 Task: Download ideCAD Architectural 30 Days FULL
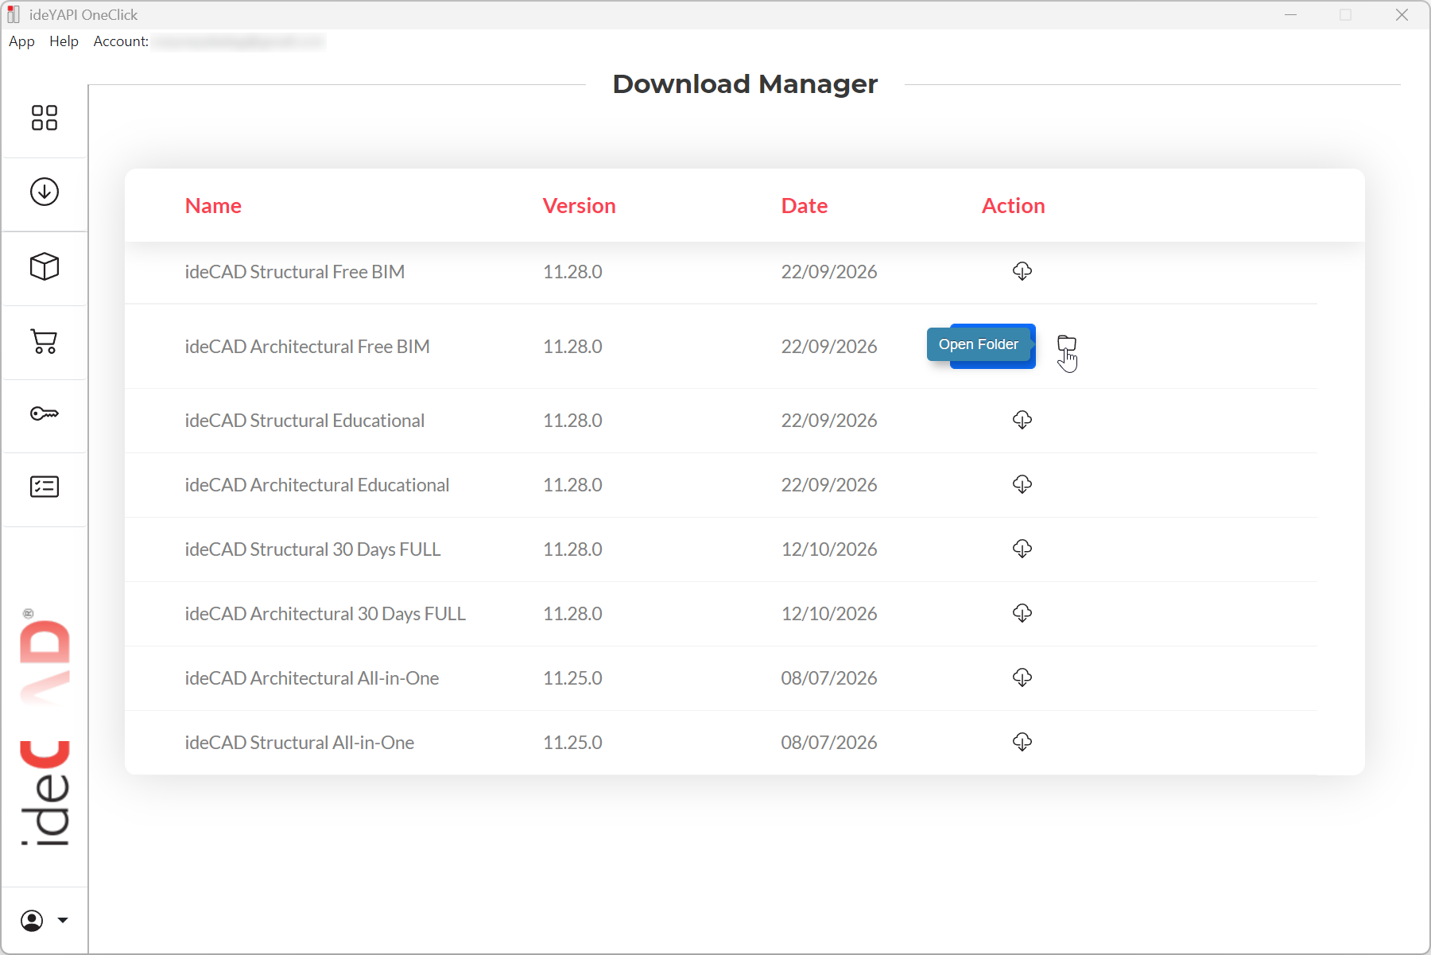tap(1022, 613)
